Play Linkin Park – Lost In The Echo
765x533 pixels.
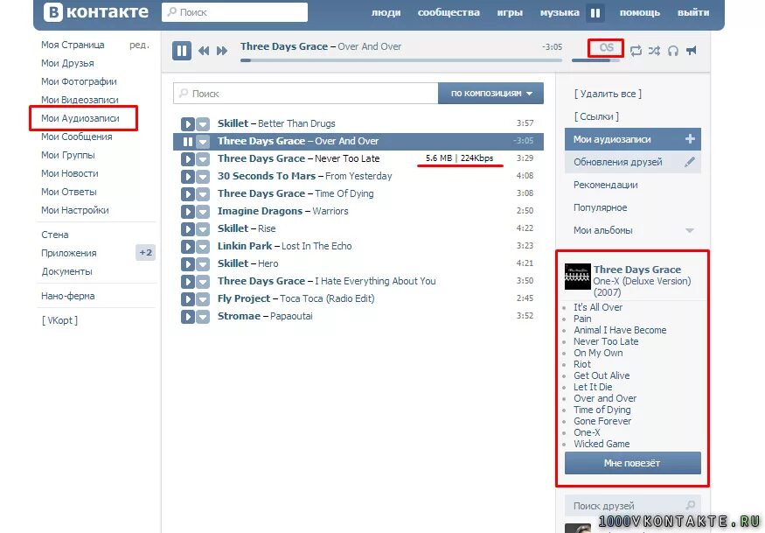tap(188, 247)
